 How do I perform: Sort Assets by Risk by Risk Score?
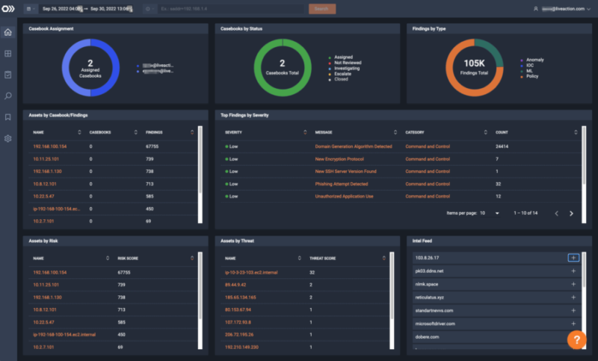pyautogui.click(x=192, y=258)
